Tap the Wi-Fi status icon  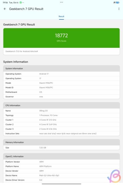(114, 3)
